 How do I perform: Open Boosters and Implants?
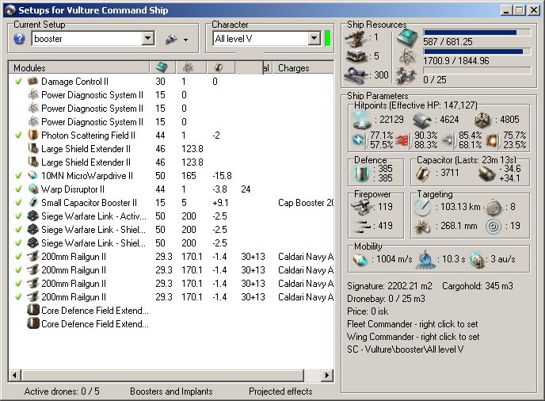[171, 391]
